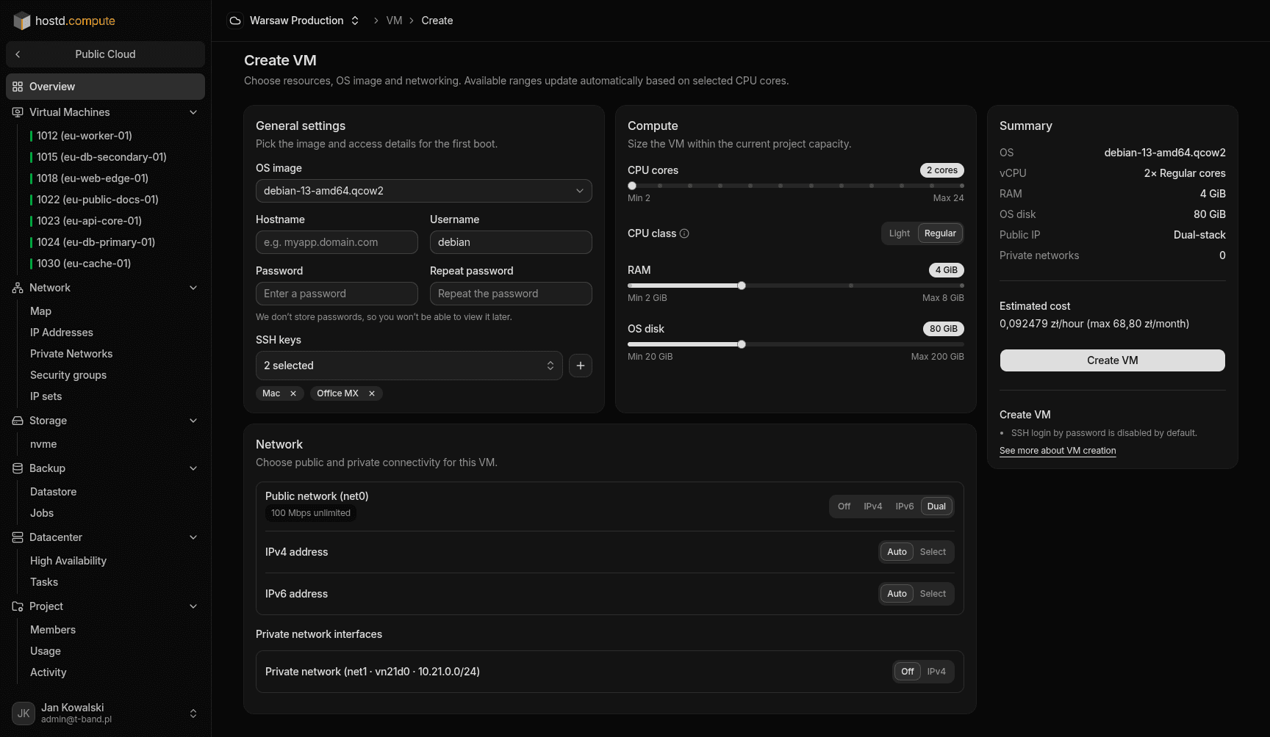Choose Select for IPv6 address
The image size is (1270, 737).
933,594
